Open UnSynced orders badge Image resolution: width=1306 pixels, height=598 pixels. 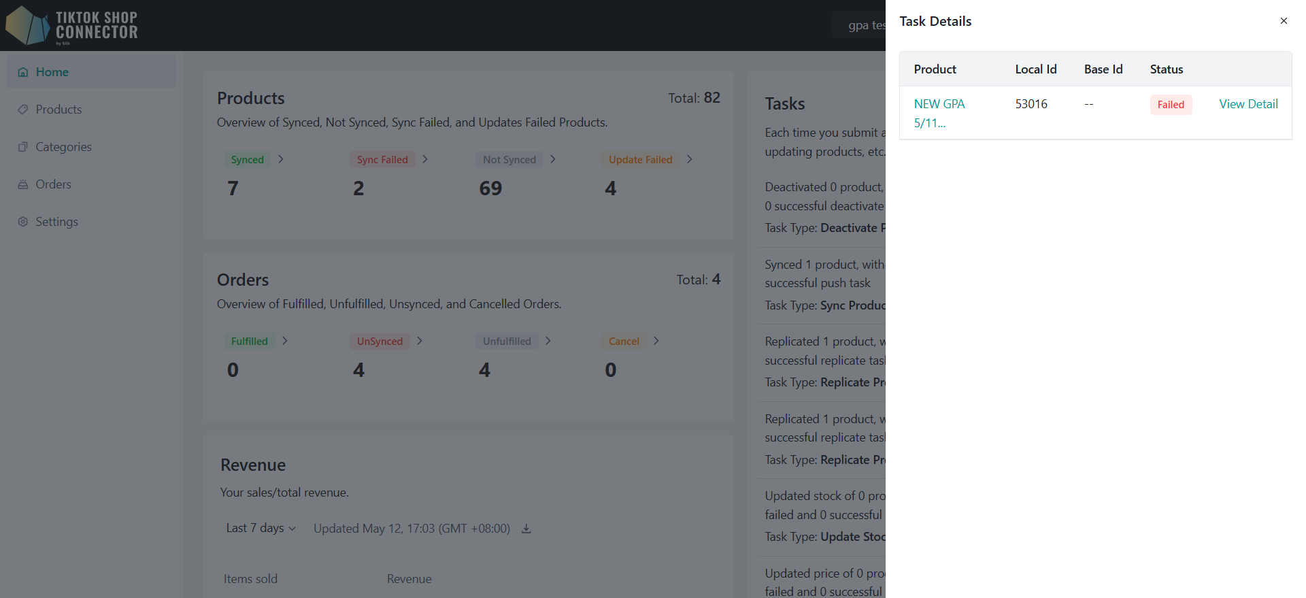coord(380,342)
